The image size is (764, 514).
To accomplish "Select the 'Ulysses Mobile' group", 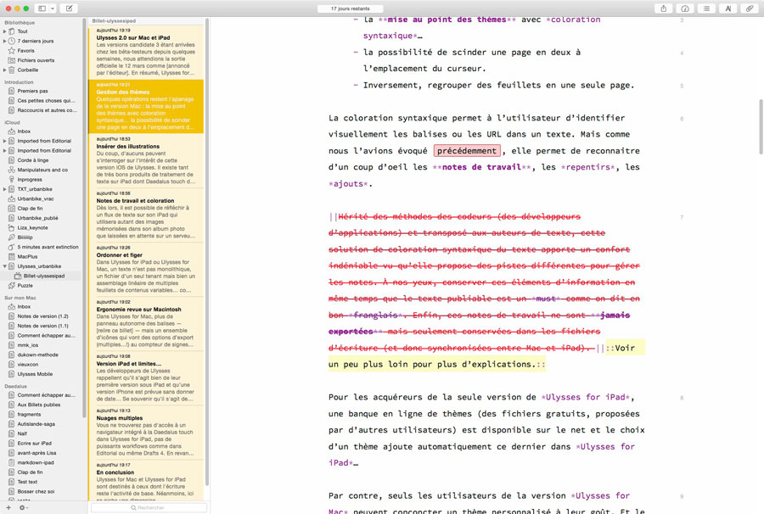I will point(35,374).
